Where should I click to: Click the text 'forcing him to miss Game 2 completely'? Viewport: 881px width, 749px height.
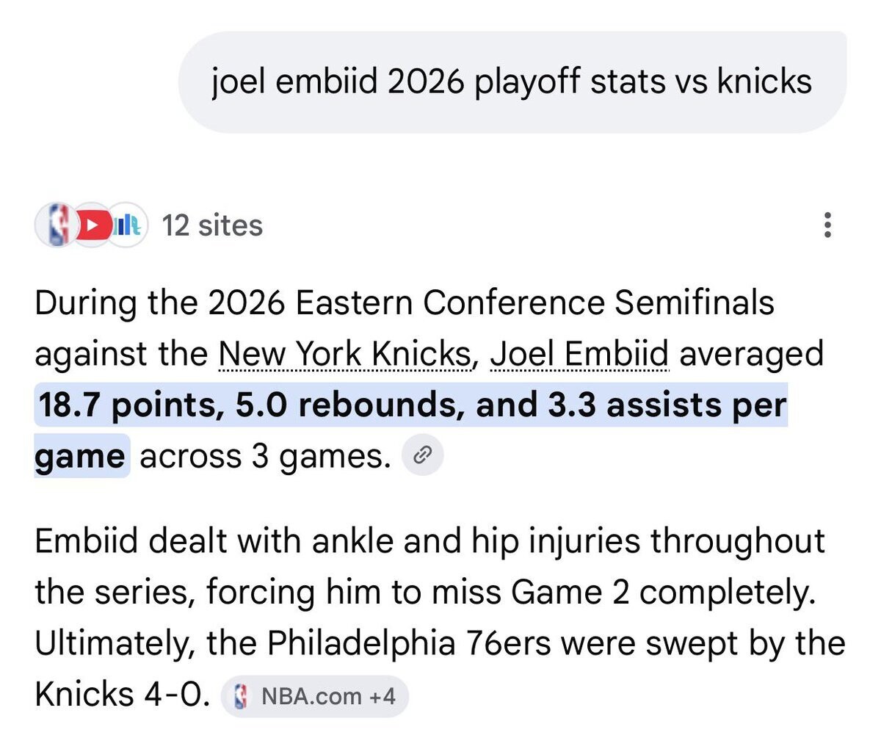[510, 592]
